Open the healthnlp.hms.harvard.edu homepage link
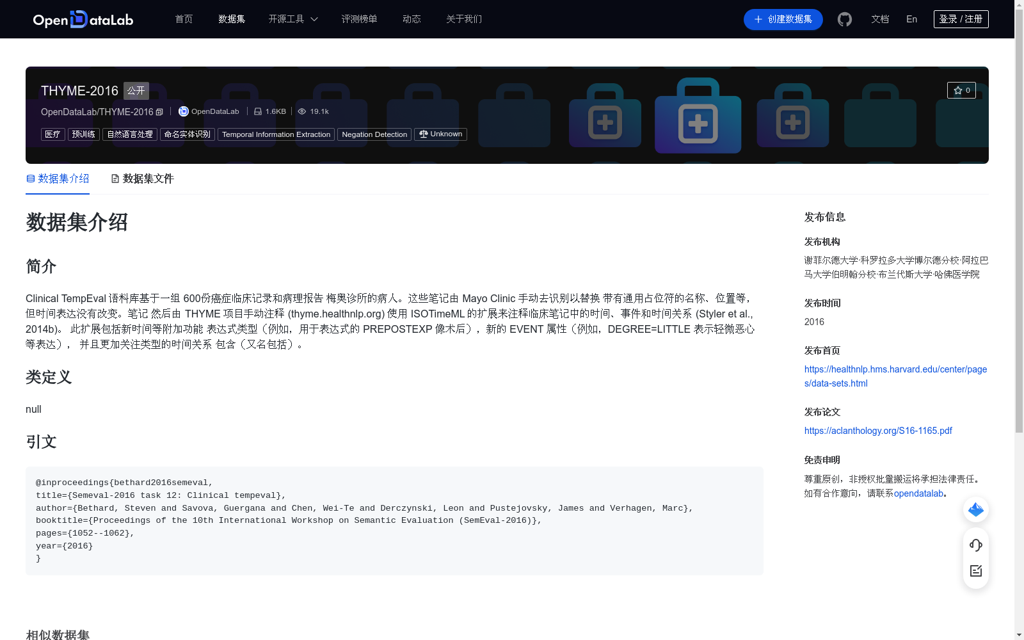This screenshot has height=640, width=1024. point(895,376)
